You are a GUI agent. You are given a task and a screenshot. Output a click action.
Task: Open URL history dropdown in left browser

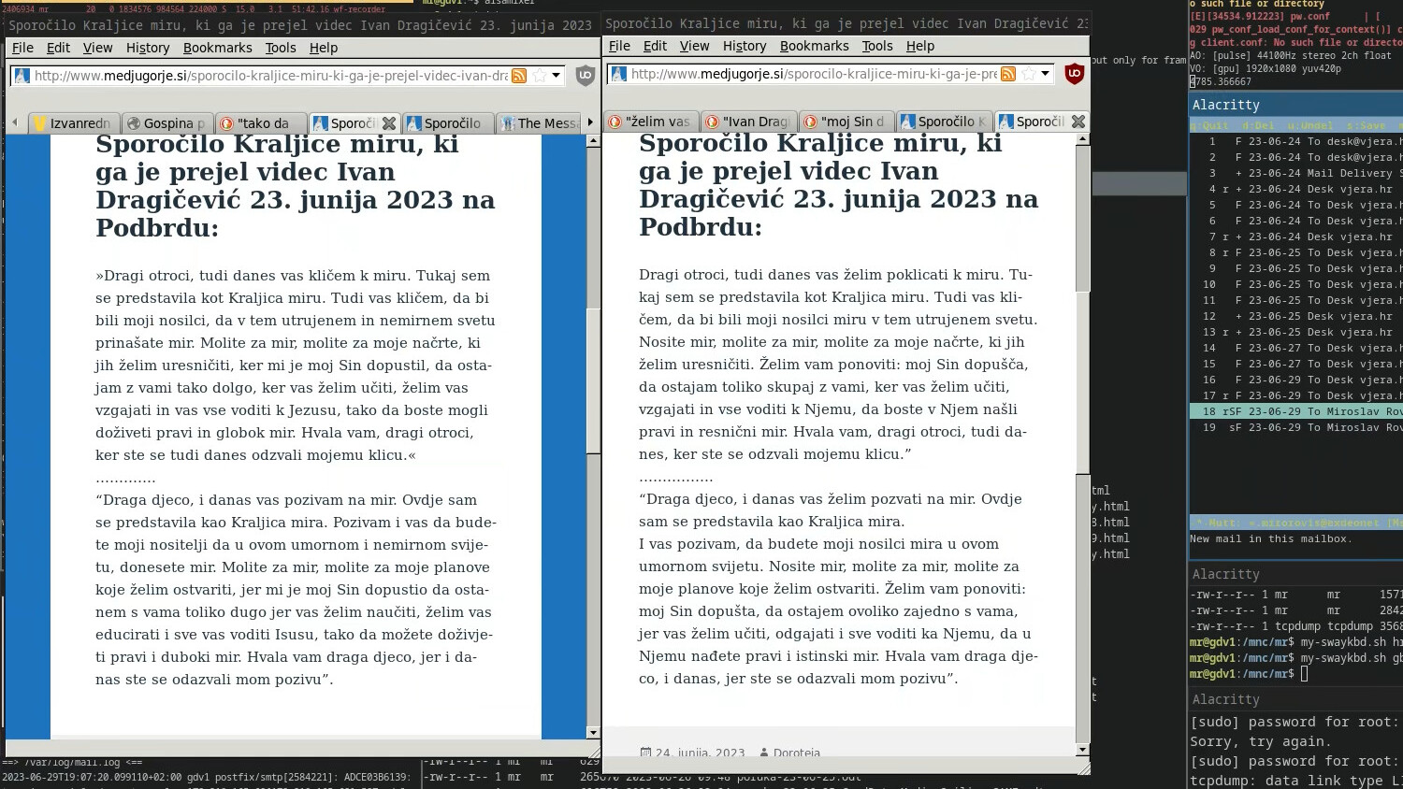[556, 76]
